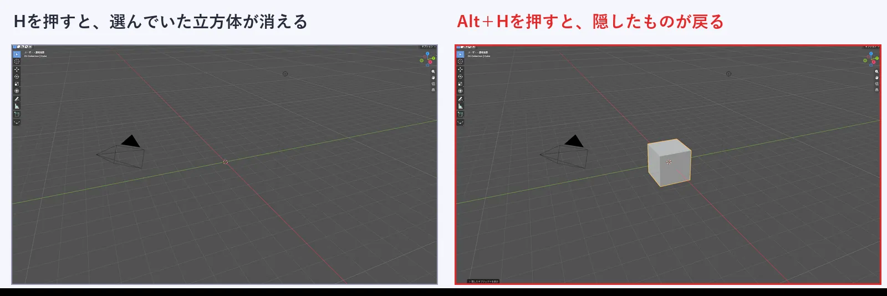
Task: Select the Measure tool in the Alt+H viewport
Action: click(x=460, y=106)
